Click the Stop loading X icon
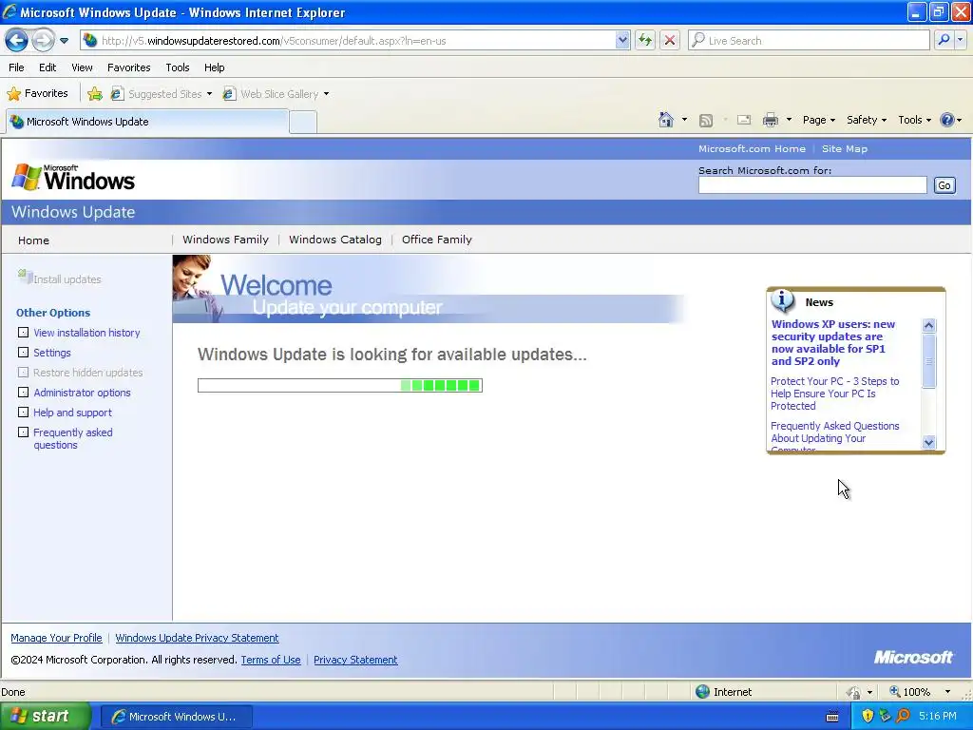973x730 pixels. coord(670,40)
